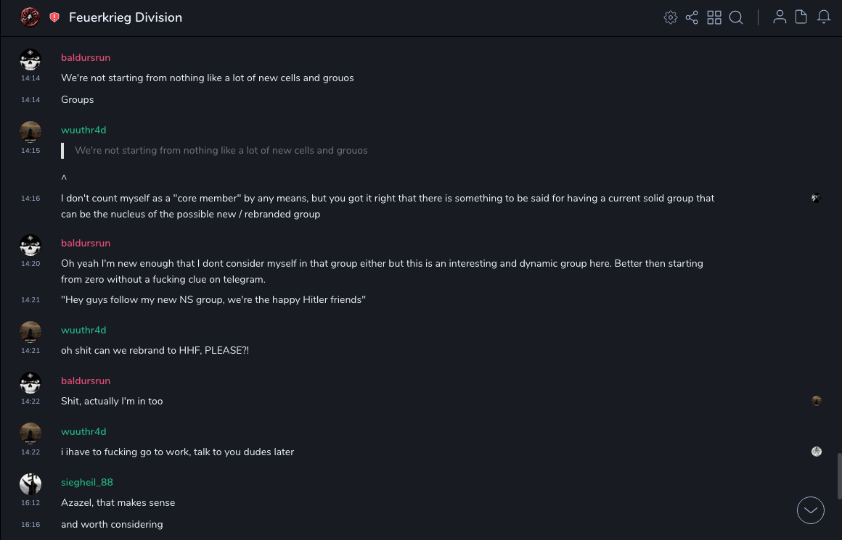Click the read-receipt avatar beside the 14:16 message
The image size is (842, 540).
click(817, 198)
